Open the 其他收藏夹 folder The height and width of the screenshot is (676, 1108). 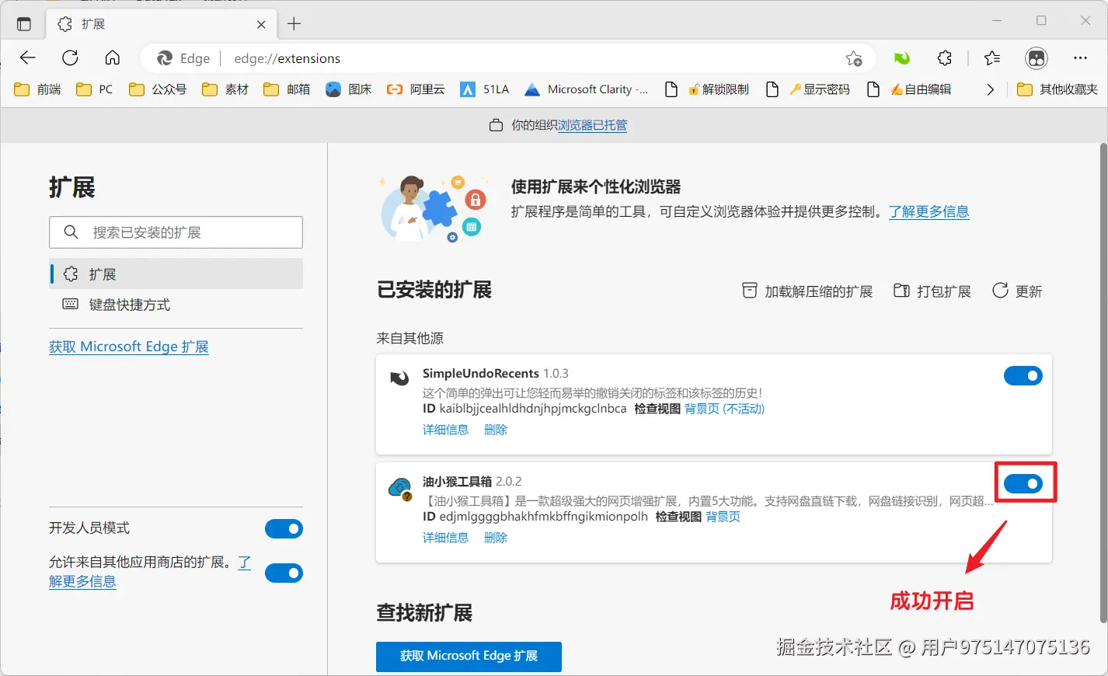1057,89
